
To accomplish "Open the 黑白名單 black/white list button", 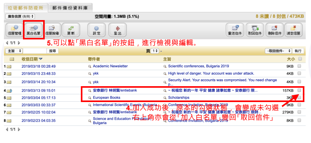I will (33, 30).
